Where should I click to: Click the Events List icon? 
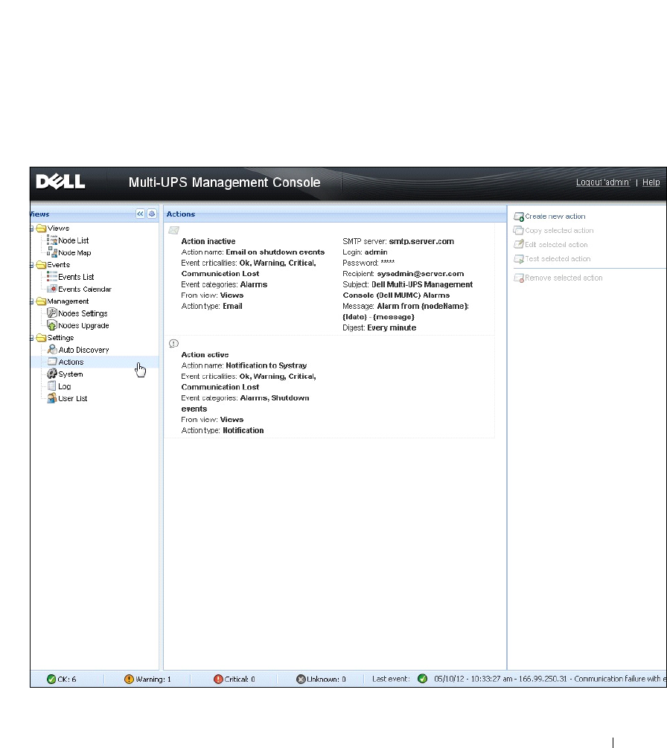52,277
